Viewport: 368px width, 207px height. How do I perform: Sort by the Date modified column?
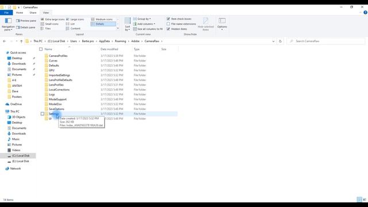point(109,49)
